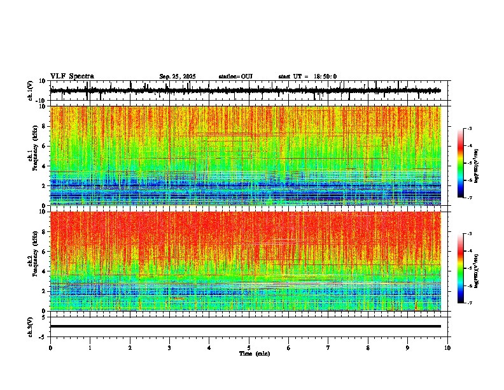Click the time axis tick label '0'
The width and height of the screenshot is (504, 390).
point(50,348)
